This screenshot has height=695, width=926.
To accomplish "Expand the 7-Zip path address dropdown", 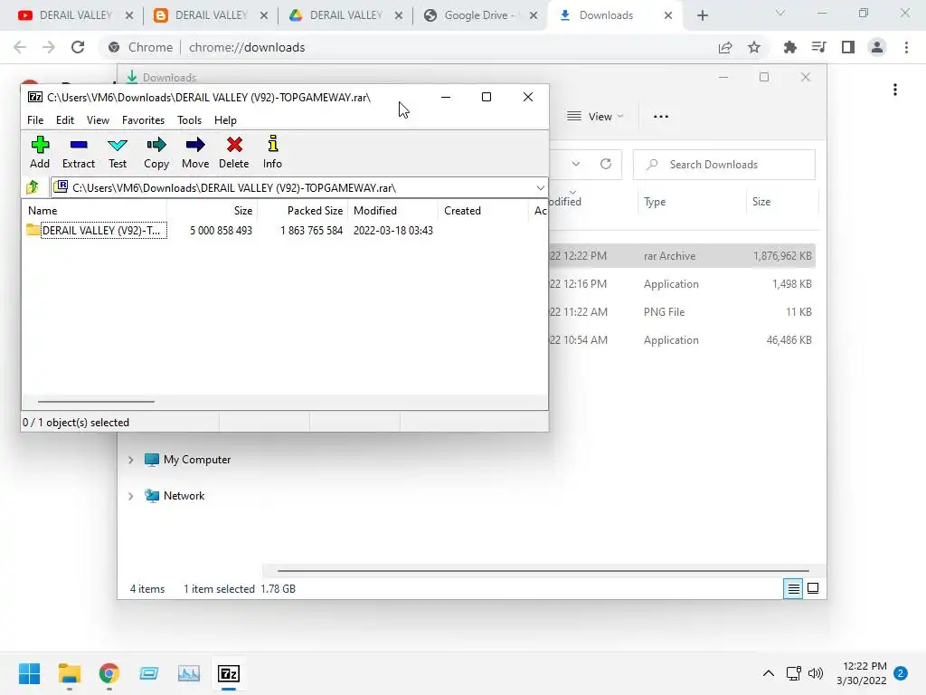I will pyautogui.click(x=540, y=188).
